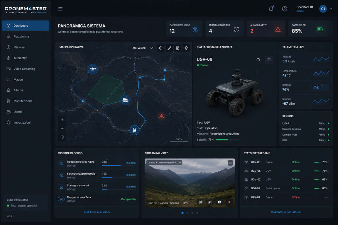Click the map crosshair target tool

point(160,48)
